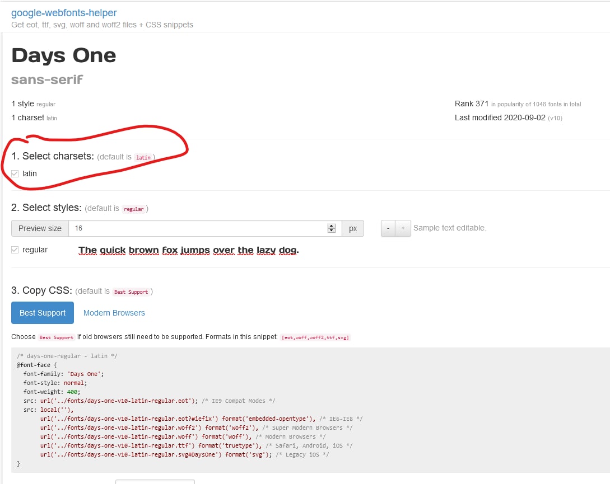Click the minus button beside sample text
This screenshot has height=484, width=610.
click(x=388, y=228)
